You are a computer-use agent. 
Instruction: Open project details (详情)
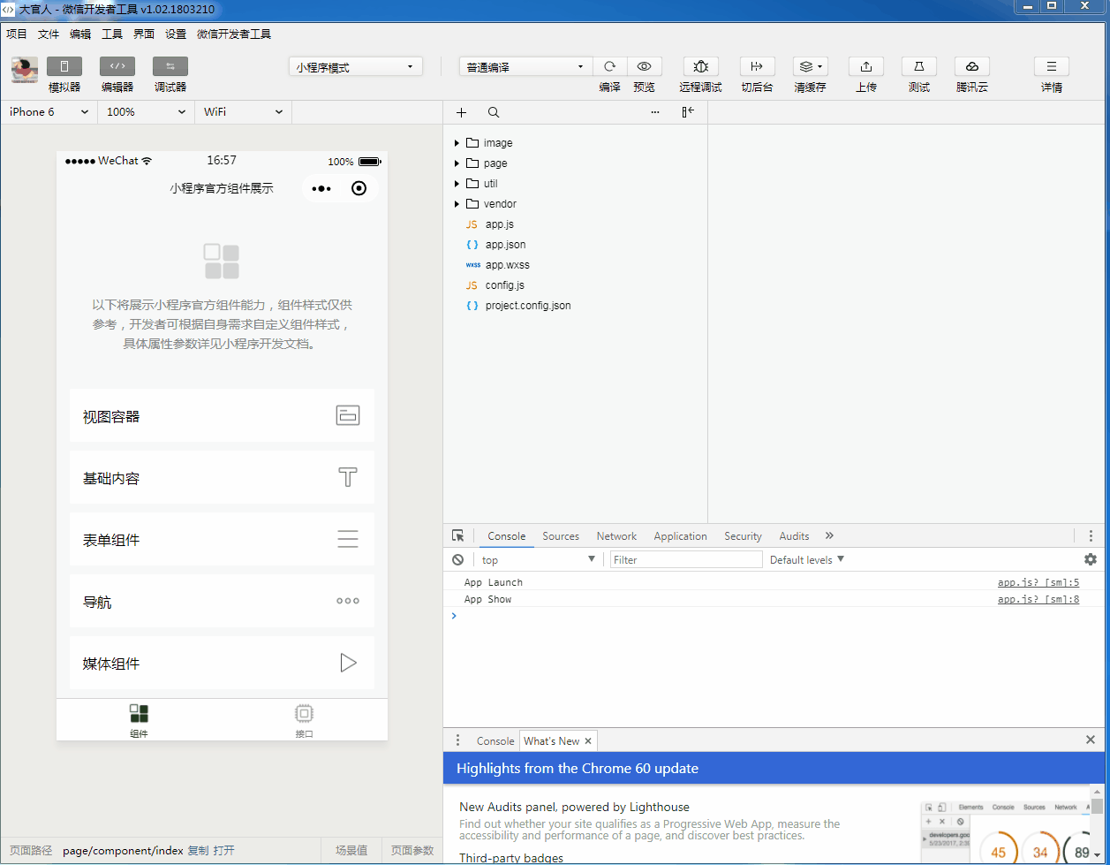pos(1052,67)
